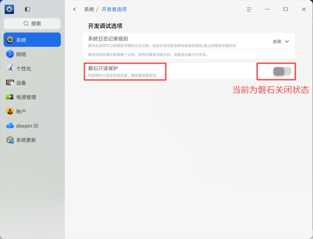
Task: Minimize the settings window
Action: tap(267, 9)
